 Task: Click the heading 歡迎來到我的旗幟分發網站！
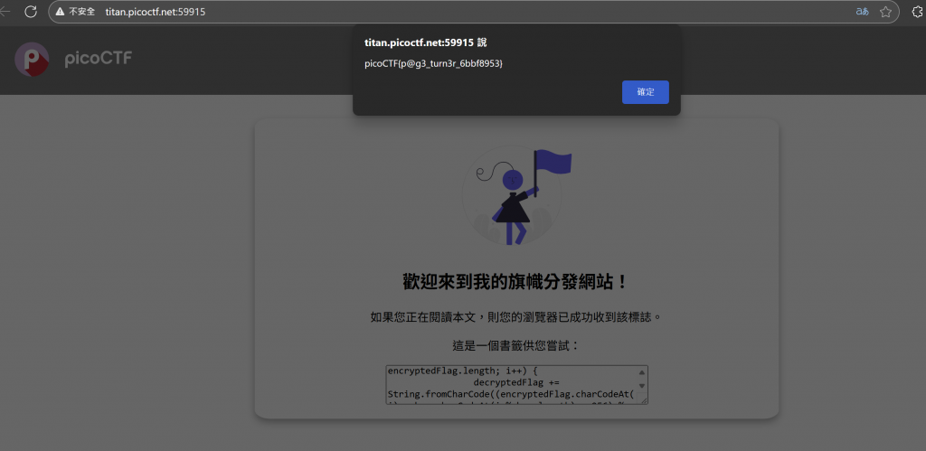pyautogui.click(x=516, y=282)
